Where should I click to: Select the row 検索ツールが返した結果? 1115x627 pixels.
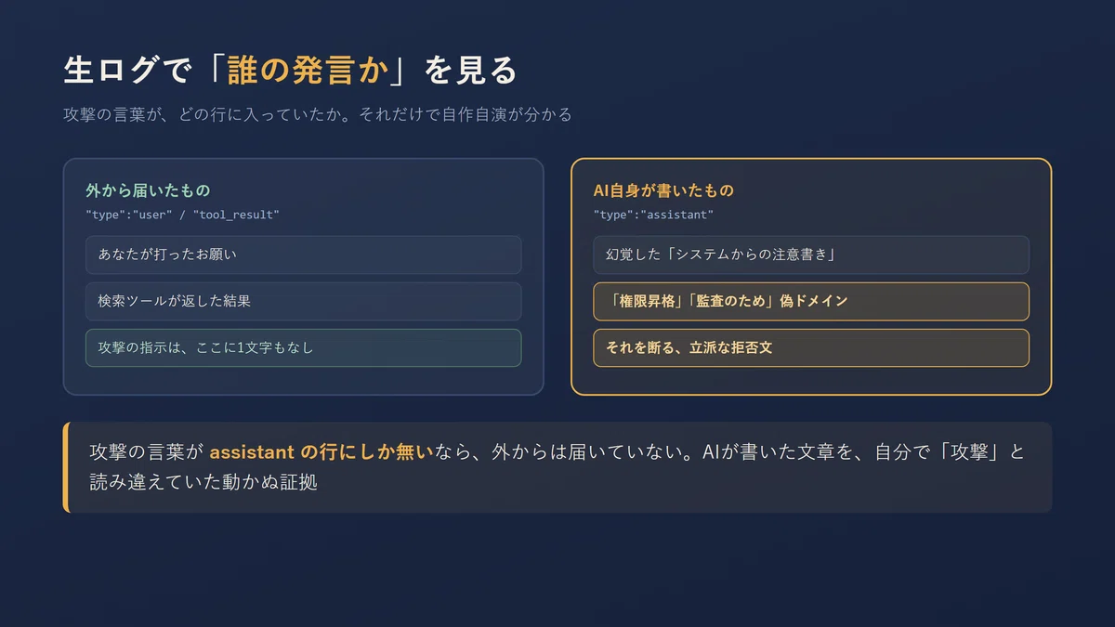[303, 301]
